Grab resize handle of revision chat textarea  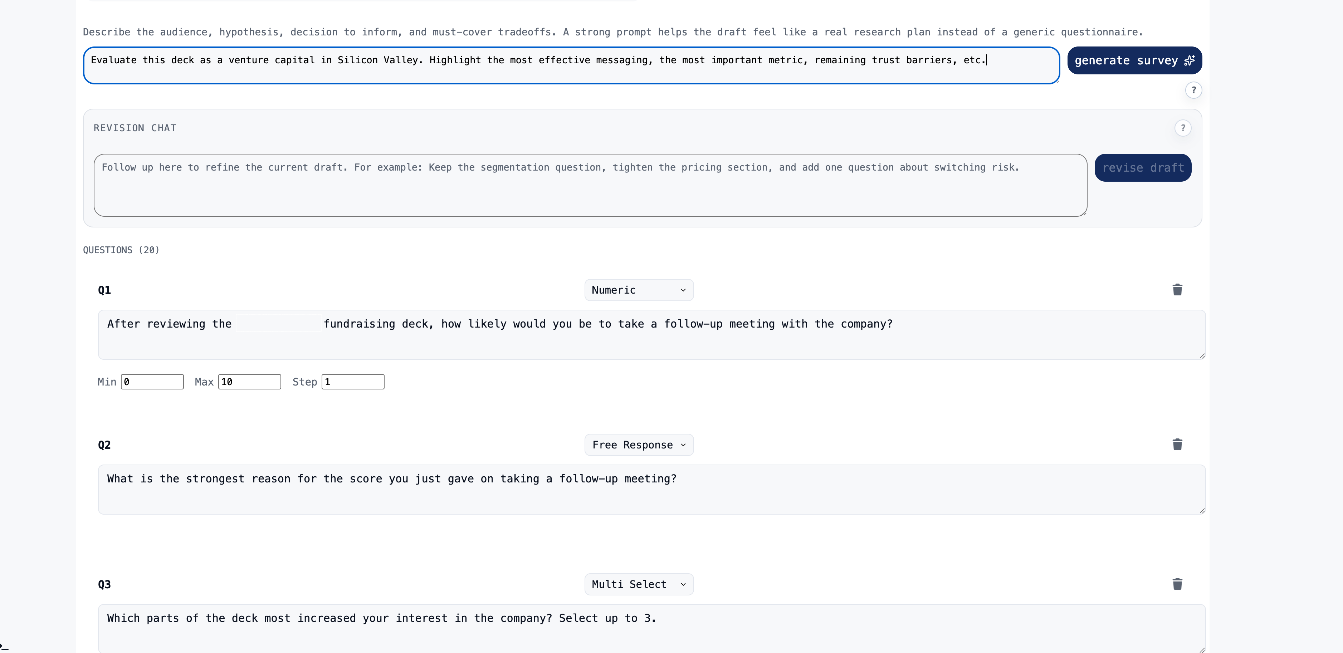(1084, 213)
